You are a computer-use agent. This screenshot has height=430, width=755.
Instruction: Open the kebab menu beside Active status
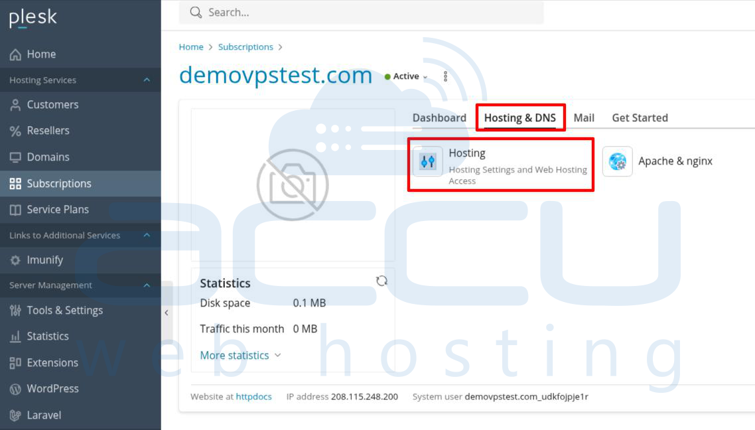[445, 76]
